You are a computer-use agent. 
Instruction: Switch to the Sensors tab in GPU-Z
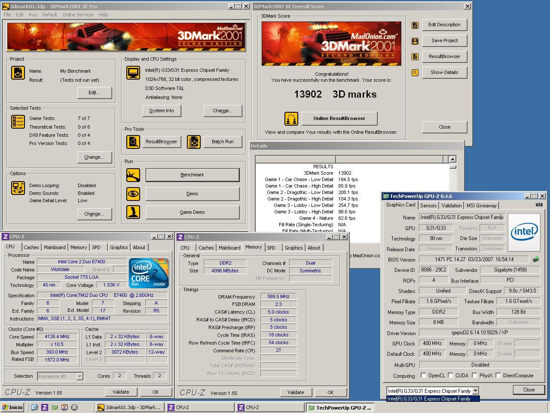428,206
